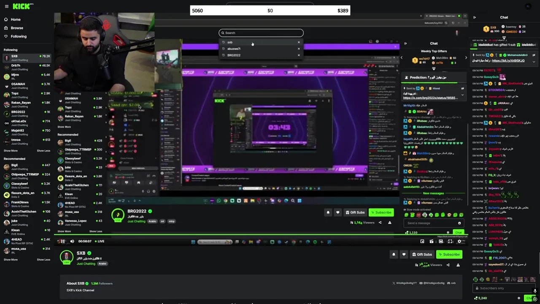This screenshot has width=540, height=304.
Task: Select first green emote in quick emote row
Action: (475, 280)
